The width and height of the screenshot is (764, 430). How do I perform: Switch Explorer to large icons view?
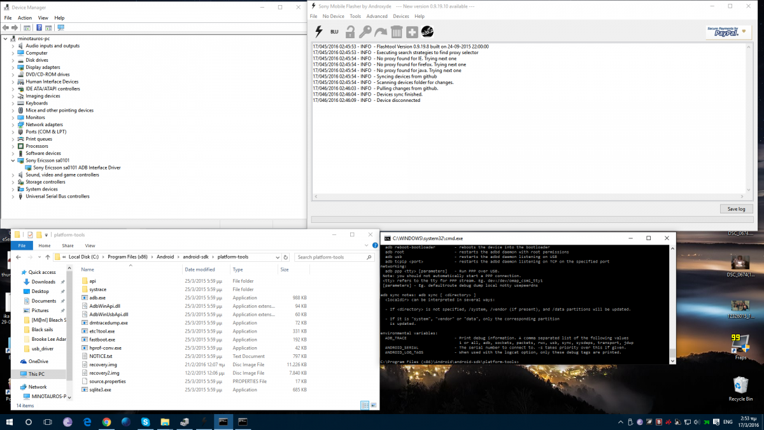tap(374, 405)
